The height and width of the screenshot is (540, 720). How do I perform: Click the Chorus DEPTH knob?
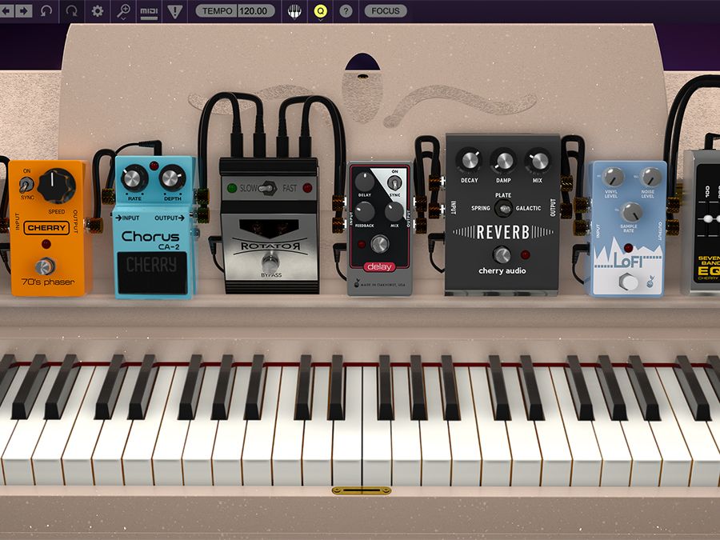172,178
